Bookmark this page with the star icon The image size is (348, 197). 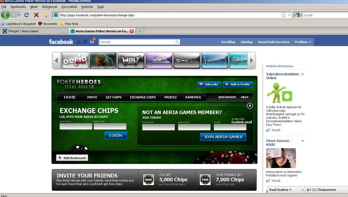(x=283, y=15)
